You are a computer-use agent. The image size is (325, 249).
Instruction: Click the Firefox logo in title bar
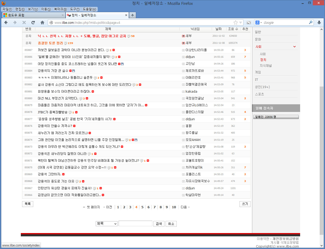[x=3, y=3]
